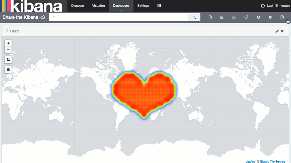This screenshot has width=291, height=163.
Task: Remove the Heart panel with X icon
Action: 282,31
